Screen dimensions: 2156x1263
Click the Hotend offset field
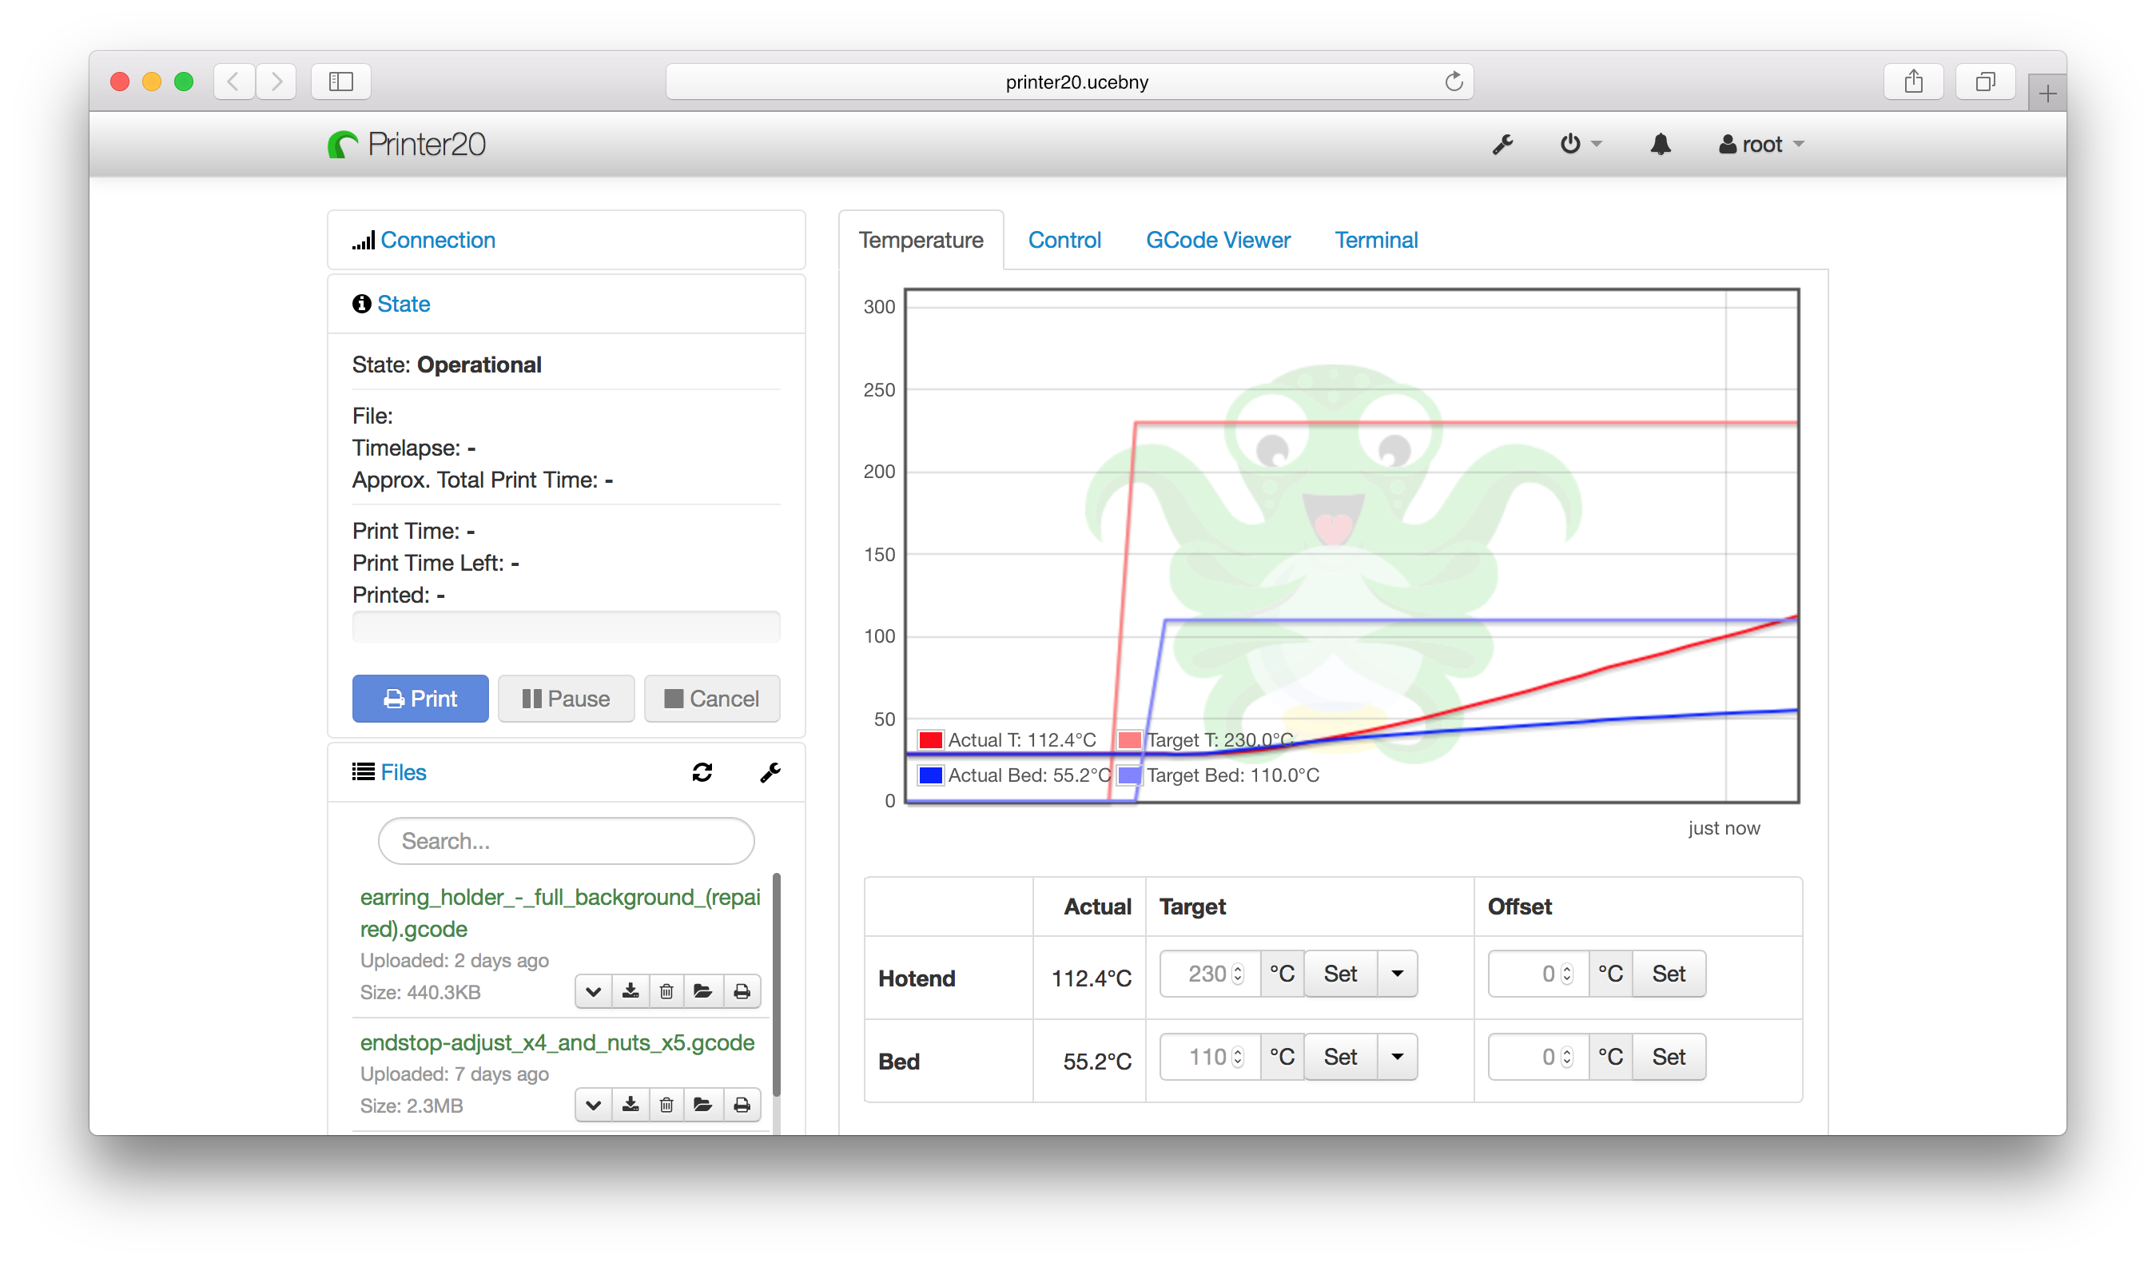[1538, 973]
